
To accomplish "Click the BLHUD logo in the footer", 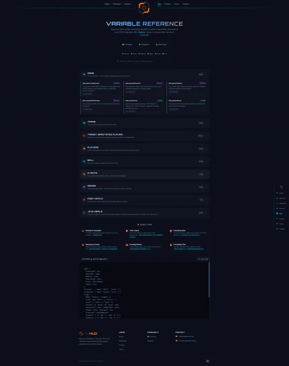I will [88, 334].
